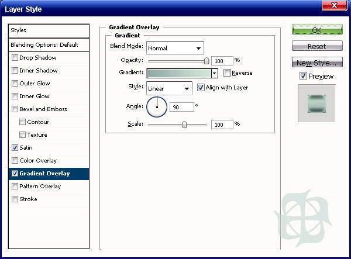Open the green gradient swatch editor

(180, 73)
